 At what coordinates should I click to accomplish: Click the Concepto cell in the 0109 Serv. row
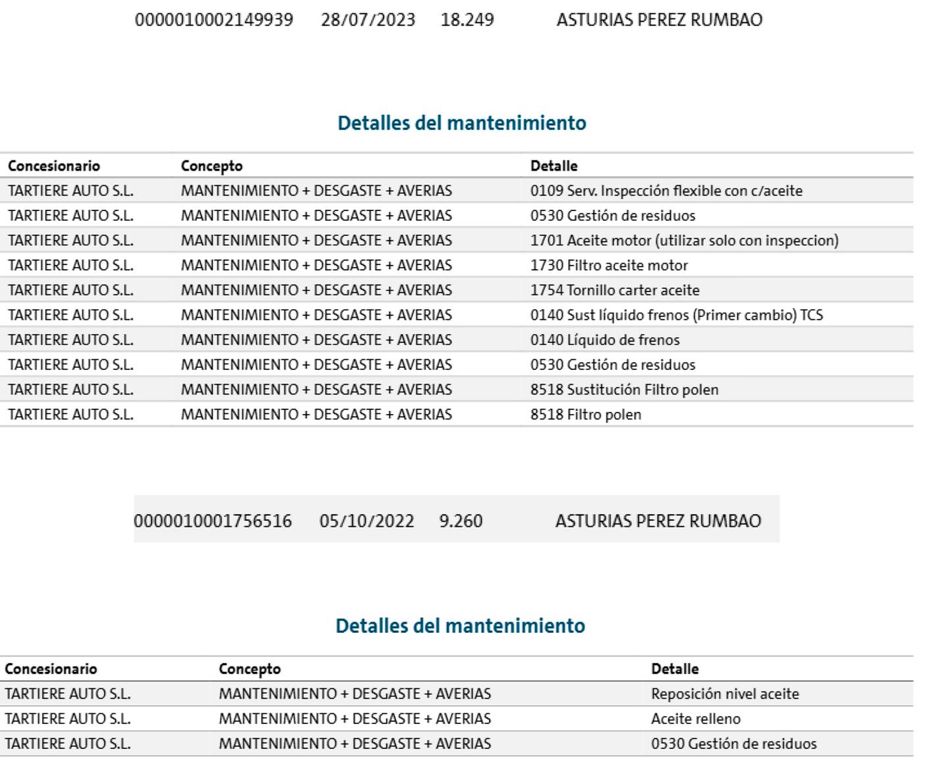coord(316,191)
